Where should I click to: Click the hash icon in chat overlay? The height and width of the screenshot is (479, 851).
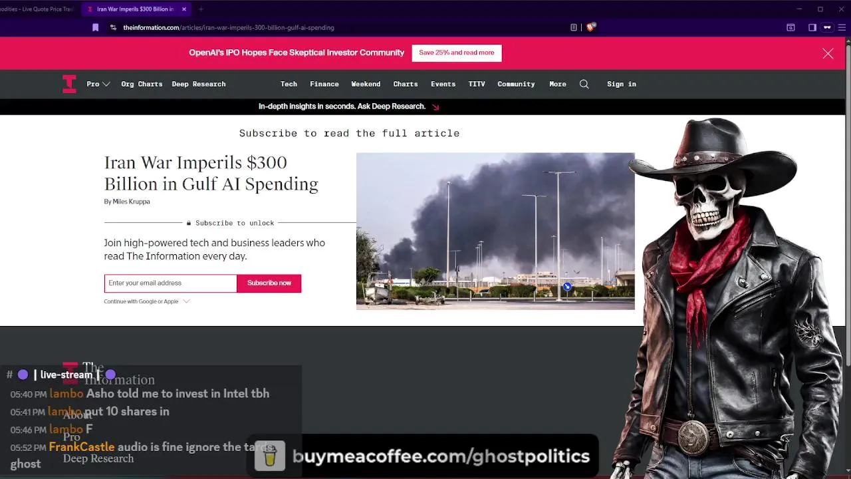click(x=9, y=375)
